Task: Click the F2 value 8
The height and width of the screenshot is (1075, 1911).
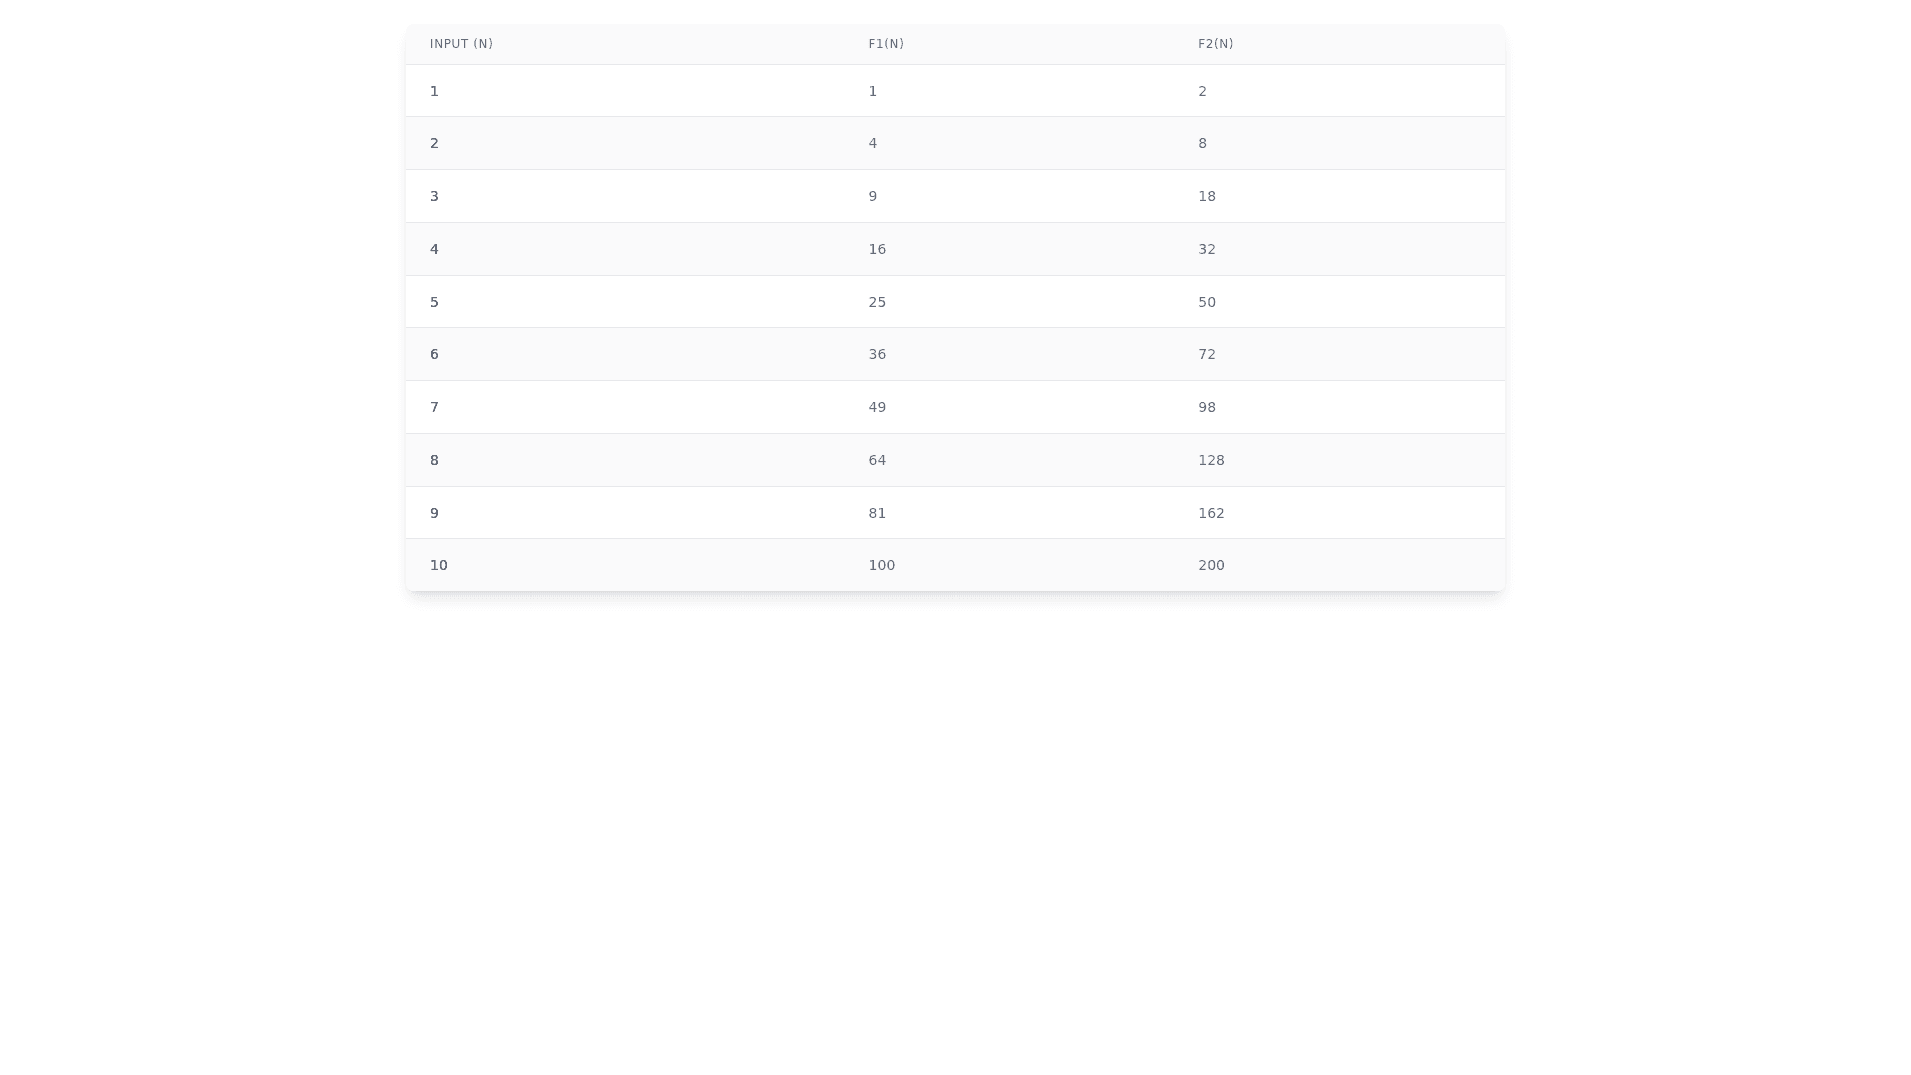Action: point(1202,143)
